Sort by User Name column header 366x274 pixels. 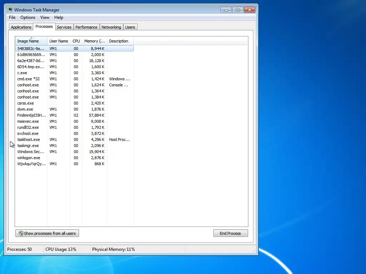point(59,41)
